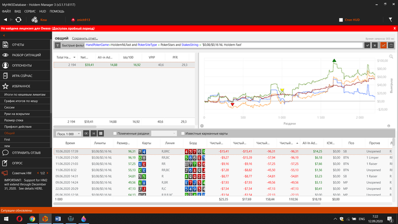The width and height of the screenshot is (398, 224).
Task: Select the Размер стека report
Action: tap(14, 121)
